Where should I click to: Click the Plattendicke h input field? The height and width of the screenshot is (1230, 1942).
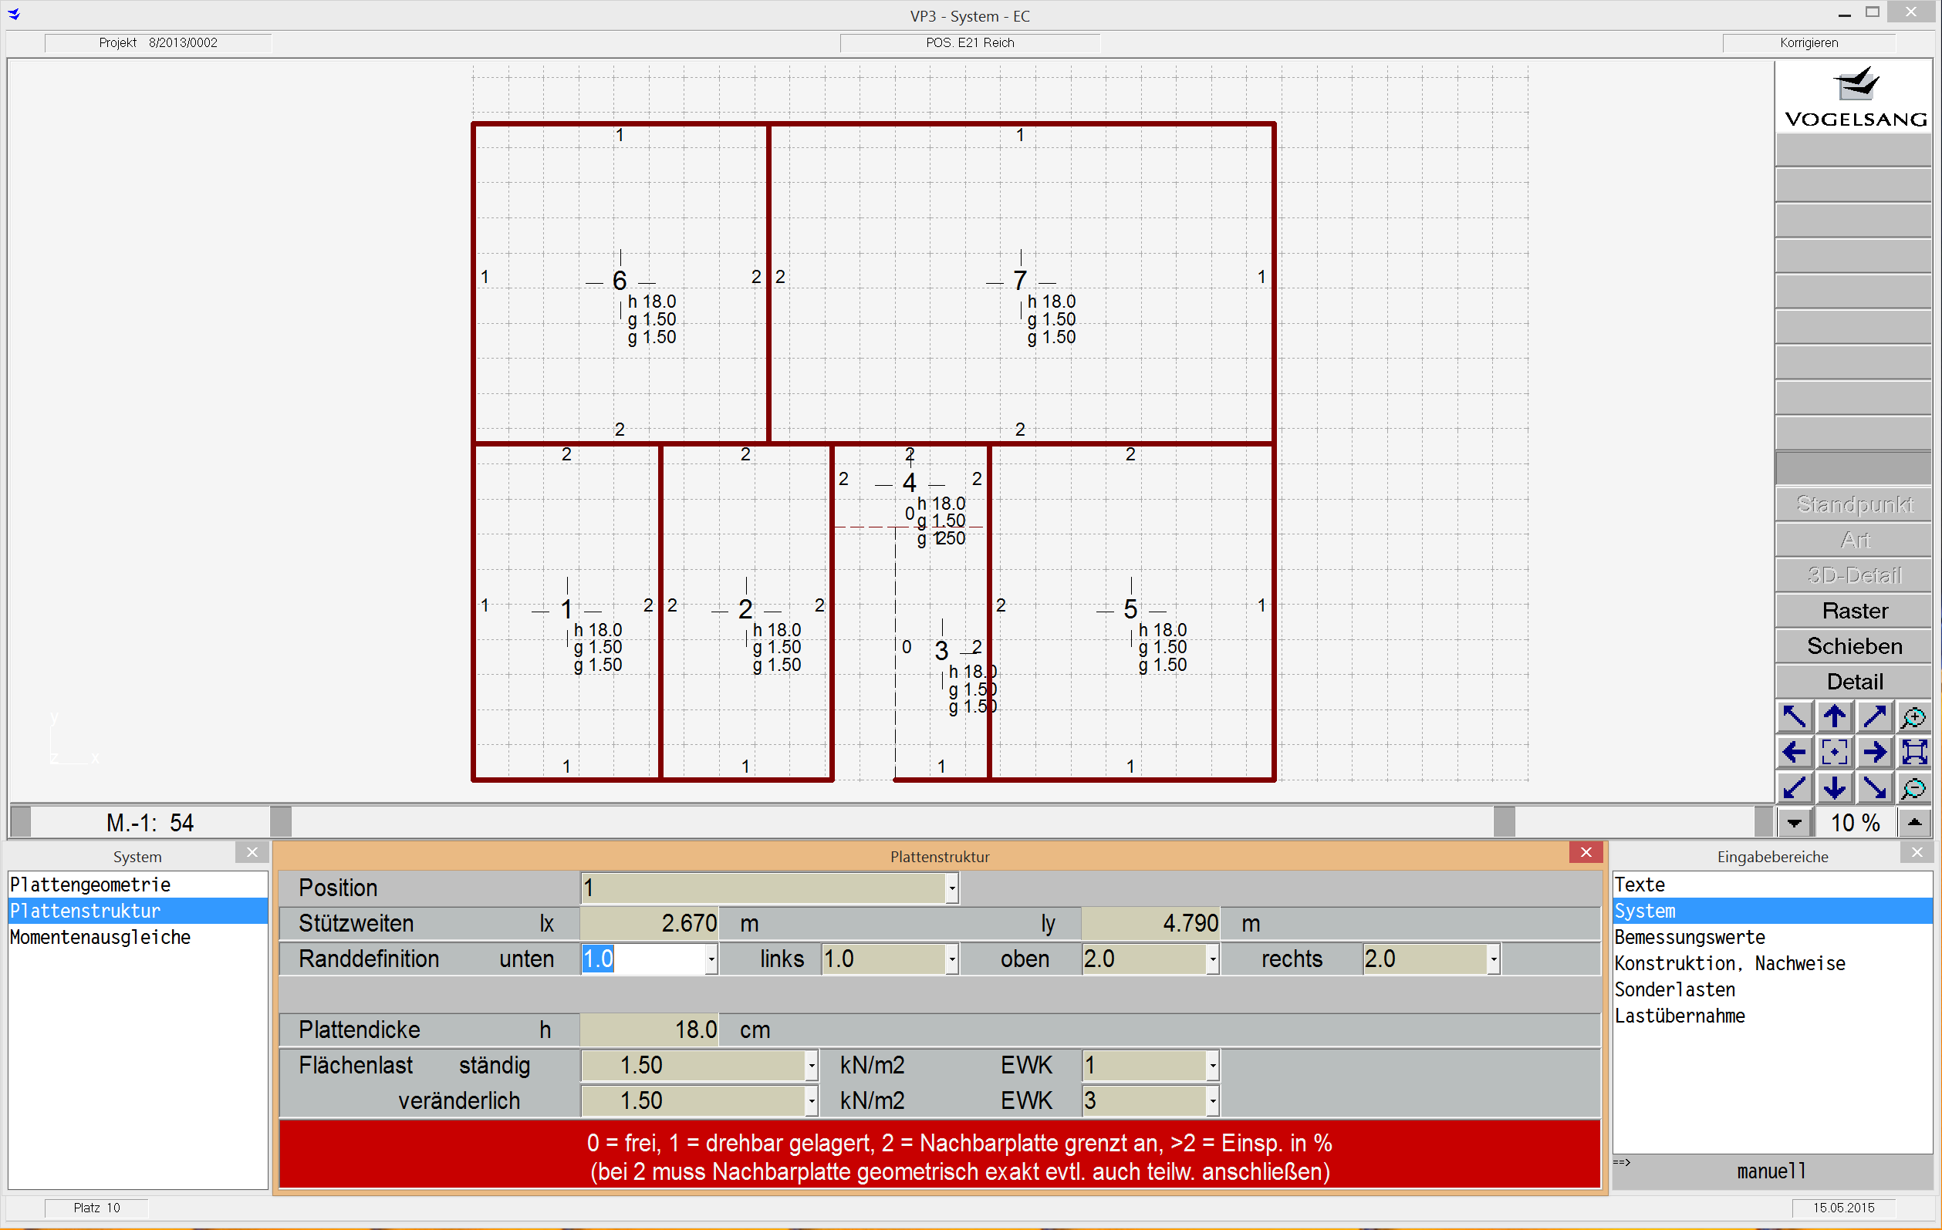(649, 1030)
